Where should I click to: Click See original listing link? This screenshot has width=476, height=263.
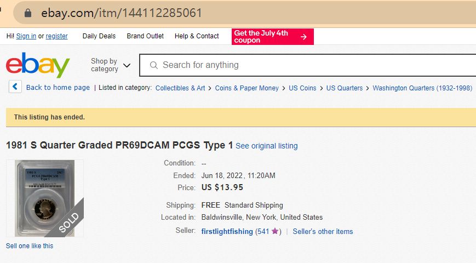[x=267, y=146]
